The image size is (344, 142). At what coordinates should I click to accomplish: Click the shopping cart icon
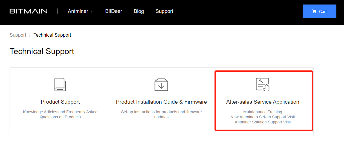(314, 11)
